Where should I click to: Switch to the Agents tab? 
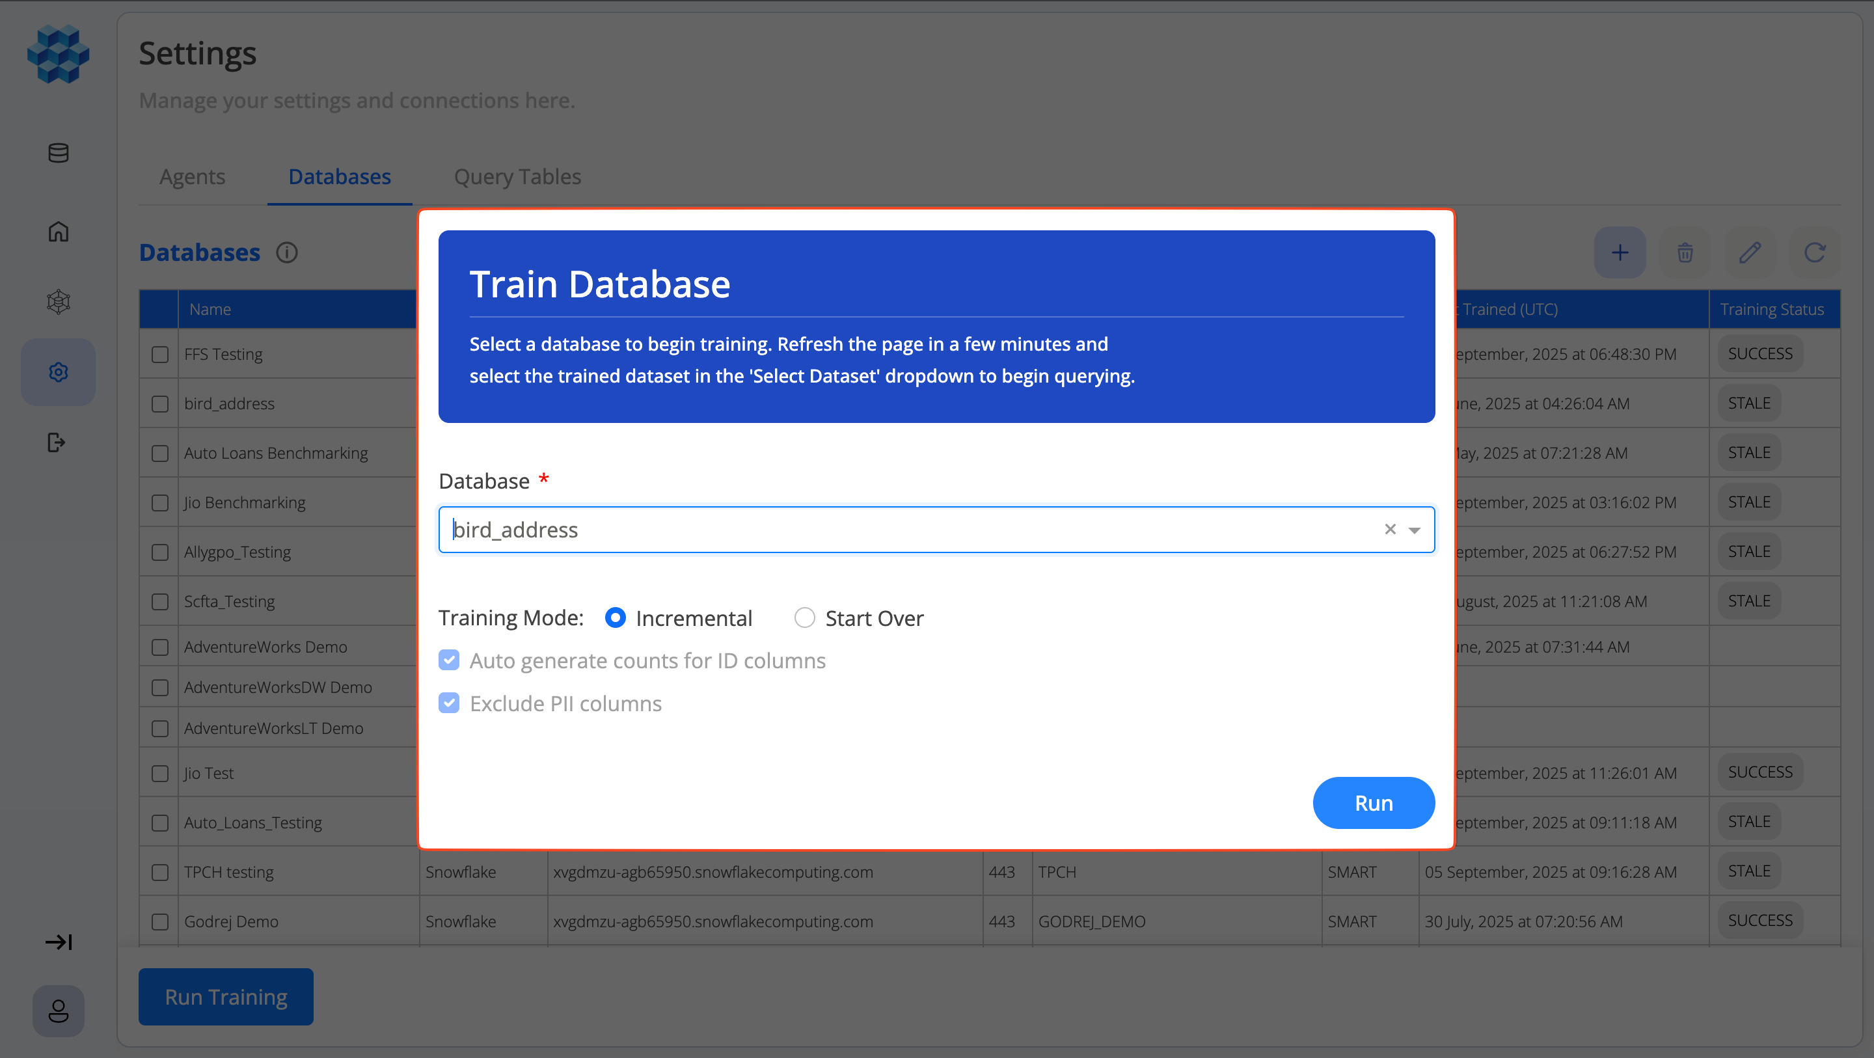pyautogui.click(x=191, y=176)
